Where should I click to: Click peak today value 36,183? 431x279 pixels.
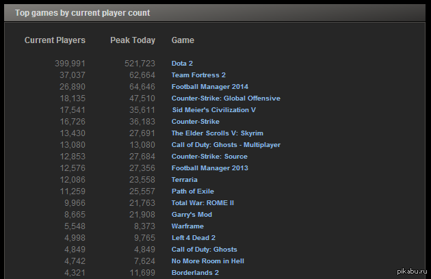(142, 122)
